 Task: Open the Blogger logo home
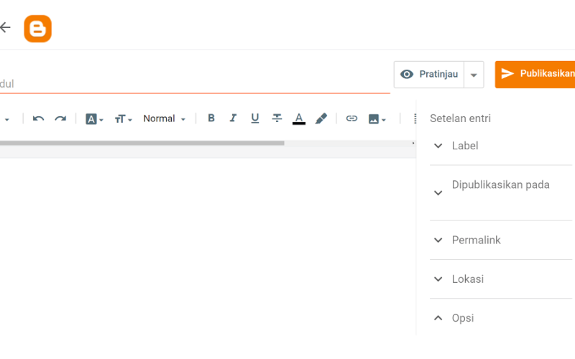tap(38, 29)
